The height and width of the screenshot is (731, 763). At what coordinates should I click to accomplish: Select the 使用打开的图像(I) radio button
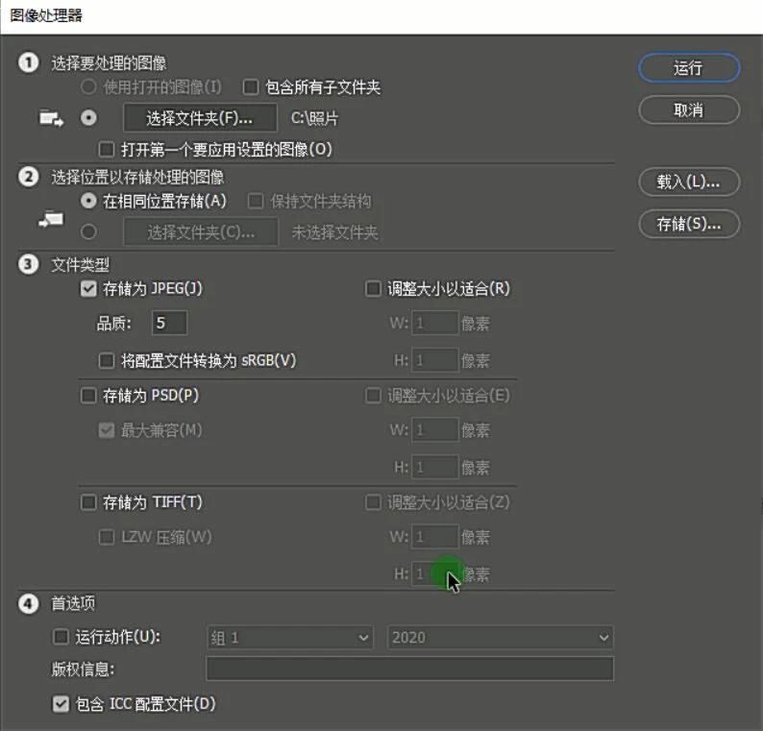click(88, 87)
